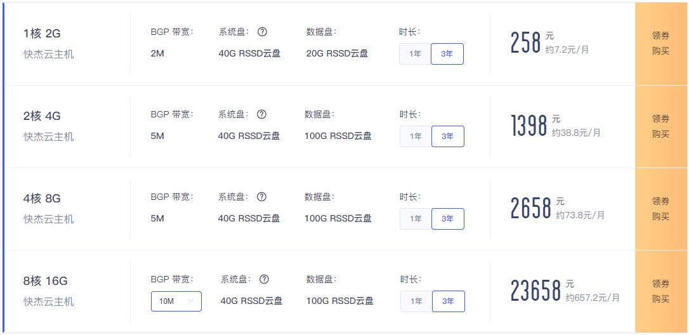This screenshot has height=335, width=689.
Task: Click the 8核 16G plan title
Action: tap(45, 281)
